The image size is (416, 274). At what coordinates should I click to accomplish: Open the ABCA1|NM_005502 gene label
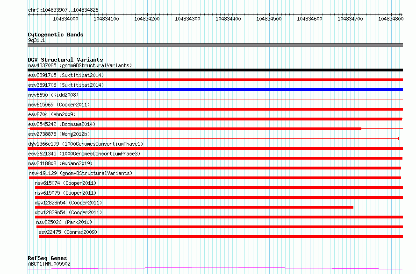tap(49, 264)
